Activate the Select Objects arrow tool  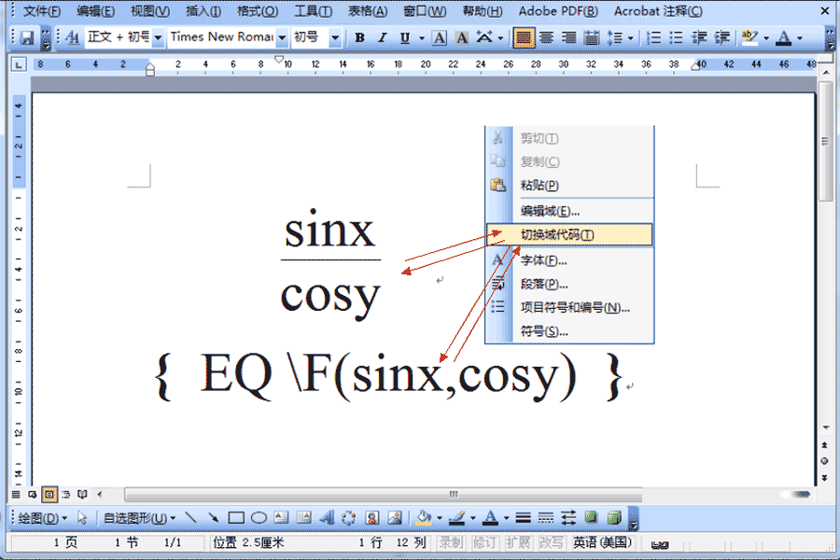pos(82,518)
